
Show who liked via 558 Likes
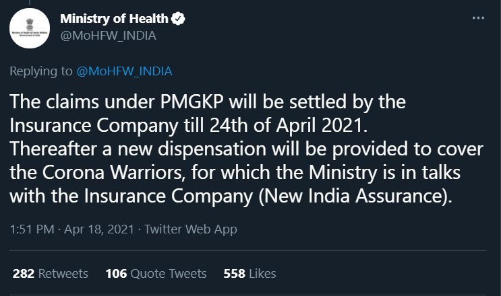point(249,273)
